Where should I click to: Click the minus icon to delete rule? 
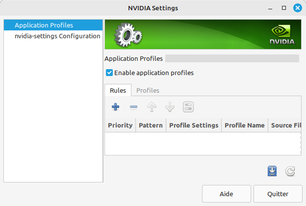tap(133, 106)
